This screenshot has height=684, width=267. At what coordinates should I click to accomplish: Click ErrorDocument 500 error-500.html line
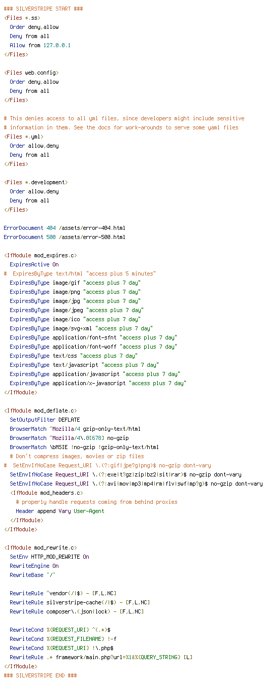pos(64,237)
